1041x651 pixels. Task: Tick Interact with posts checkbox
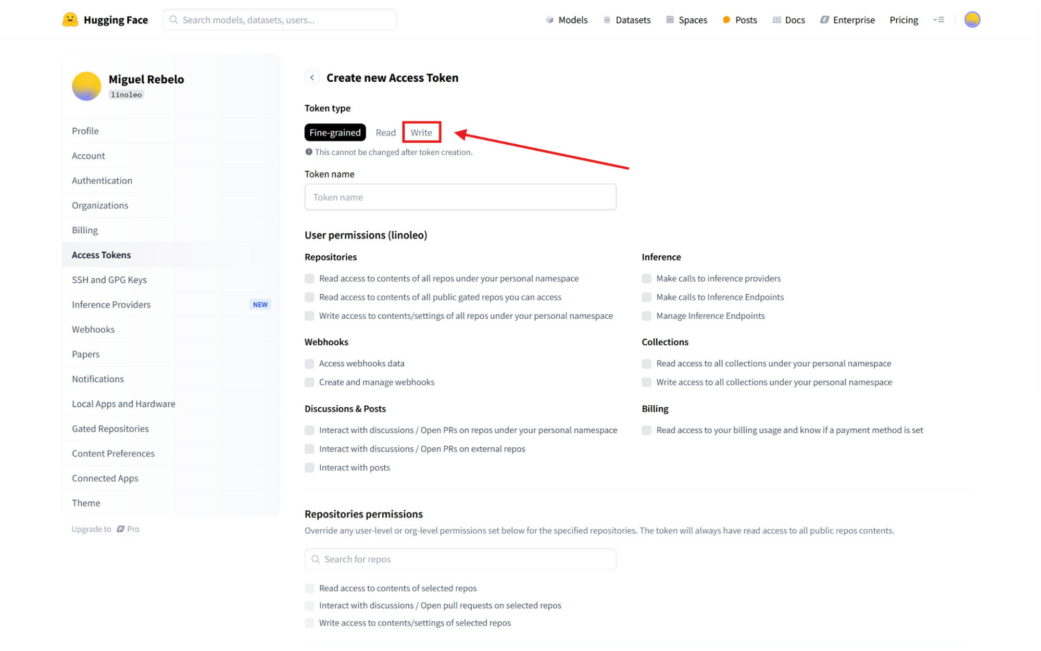pyautogui.click(x=309, y=468)
